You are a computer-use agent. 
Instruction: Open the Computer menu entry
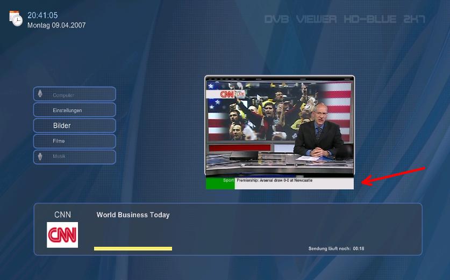pyautogui.click(x=75, y=94)
